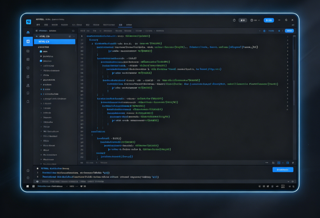Select the highlighted HTML CS row

[54, 42]
